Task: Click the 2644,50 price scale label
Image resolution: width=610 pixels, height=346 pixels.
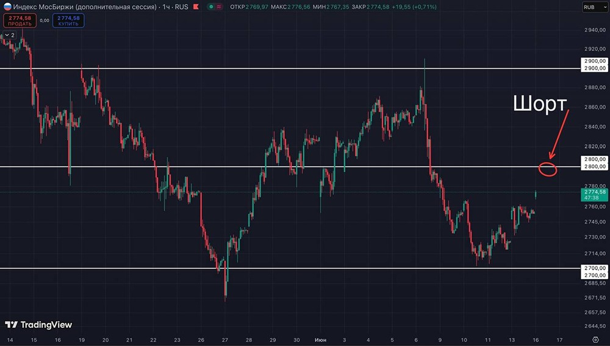Action: click(595, 326)
